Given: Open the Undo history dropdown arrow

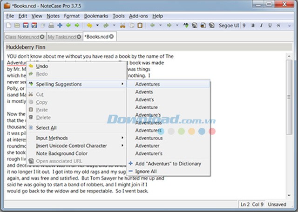Looking at the screenshot, I should tap(97, 25).
